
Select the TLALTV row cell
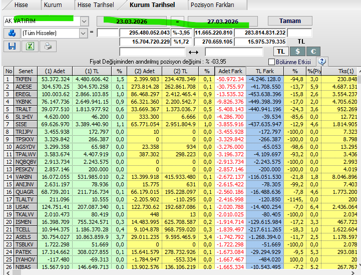click(x=26, y=199)
